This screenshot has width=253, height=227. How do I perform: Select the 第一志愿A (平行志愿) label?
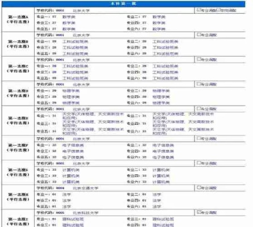(x=18, y=19)
